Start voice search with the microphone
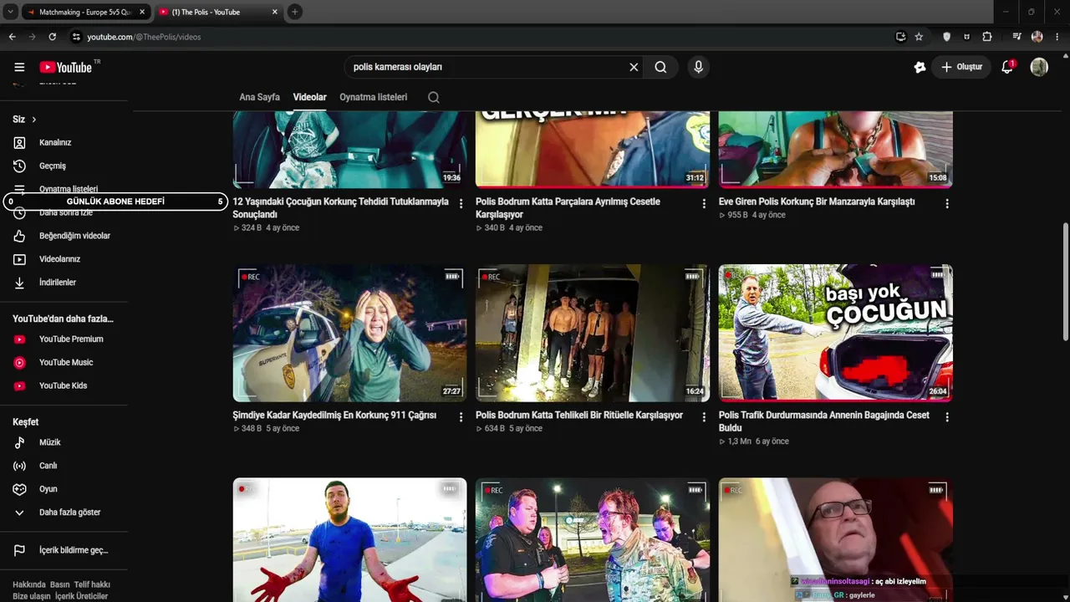Image resolution: width=1070 pixels, height=602 pixels. pyautogui.click(x=698, y=67)
